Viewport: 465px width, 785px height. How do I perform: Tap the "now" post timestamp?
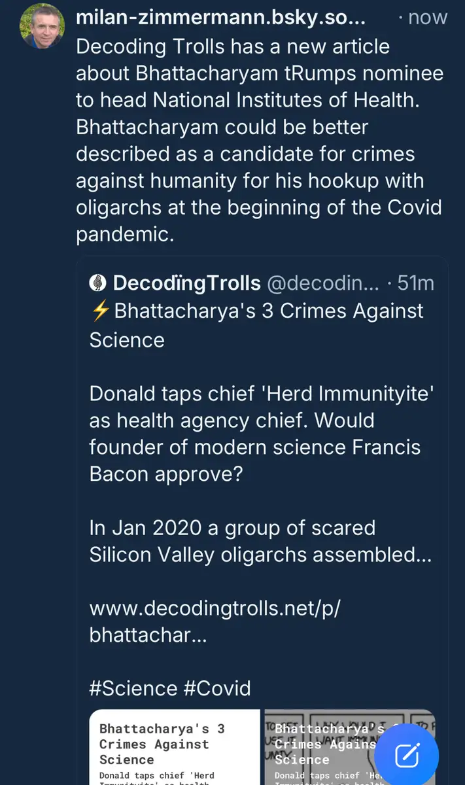click(x=428, y=18)
